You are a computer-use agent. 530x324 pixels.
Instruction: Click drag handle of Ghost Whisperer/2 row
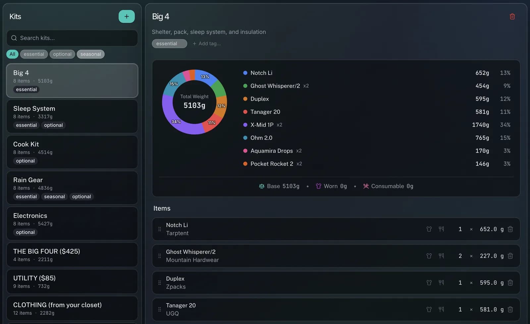click(159, 256)
